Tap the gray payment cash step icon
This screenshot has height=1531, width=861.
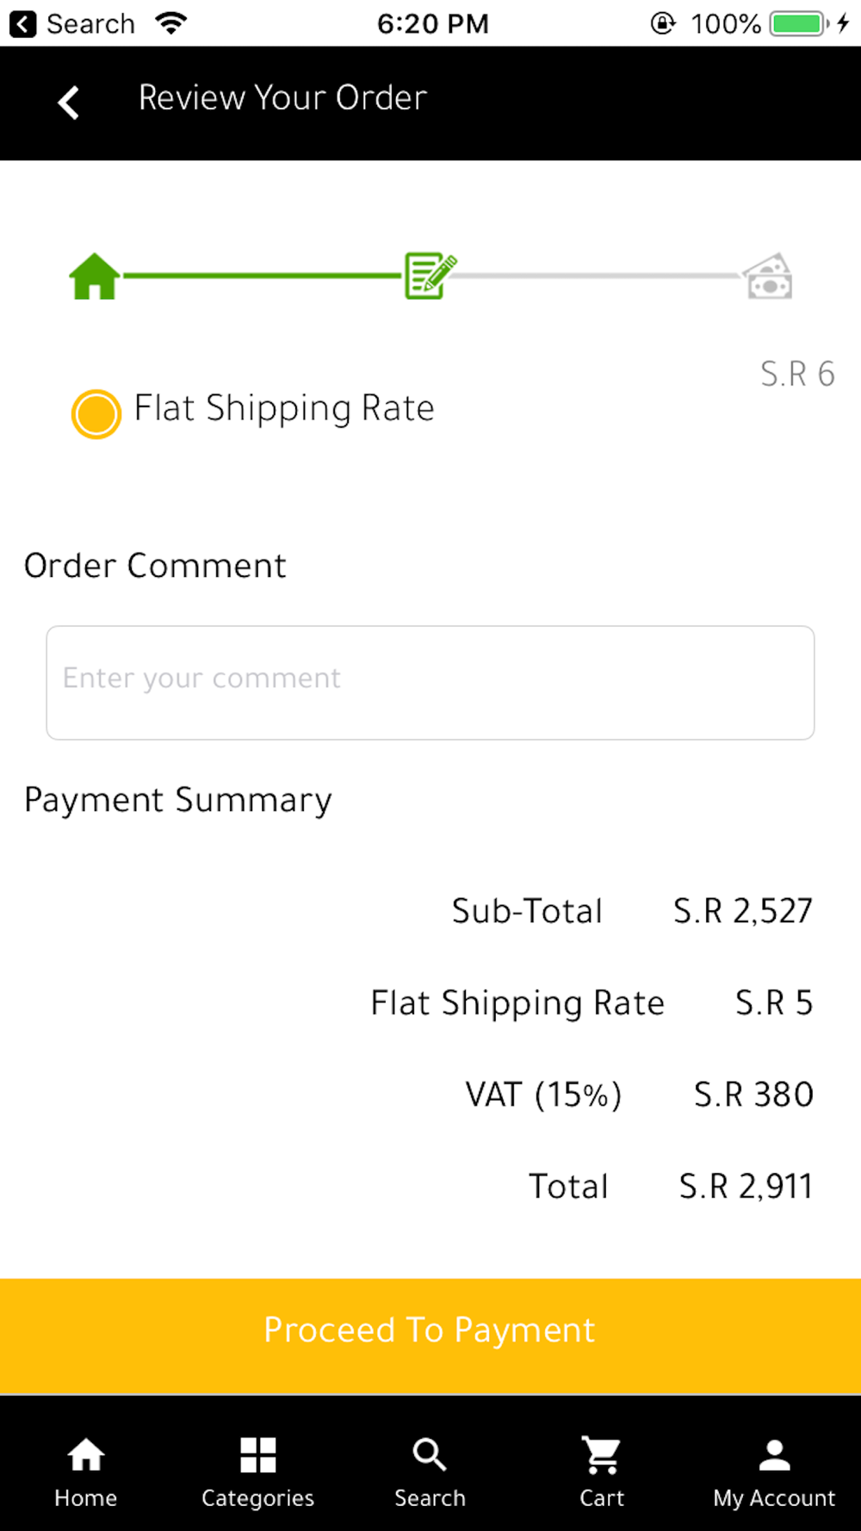[768, 276]
